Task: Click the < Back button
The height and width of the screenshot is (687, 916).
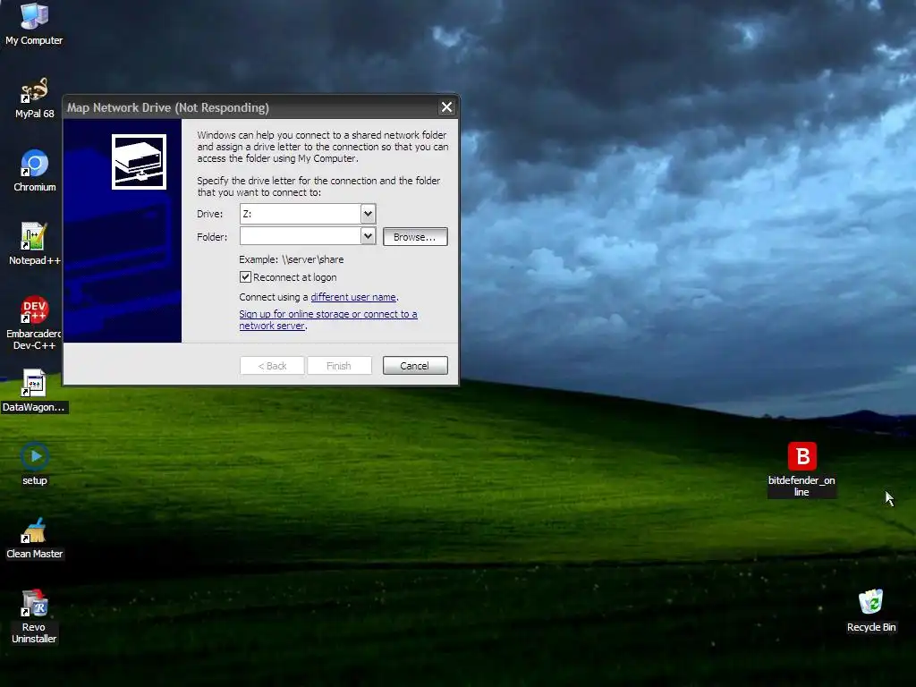Action: coord(272,366)
